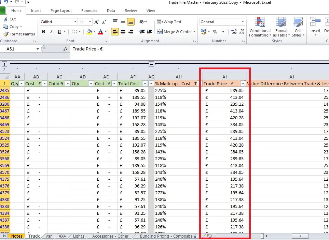Image resolution: width=329 pixels, height=240 pixels.
Task: Decrease Indent
Action: [142, 32]
